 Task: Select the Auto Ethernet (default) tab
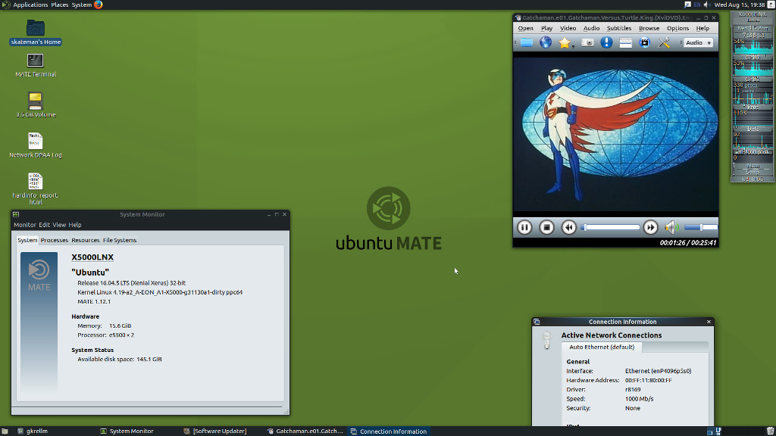click(601, 347)
